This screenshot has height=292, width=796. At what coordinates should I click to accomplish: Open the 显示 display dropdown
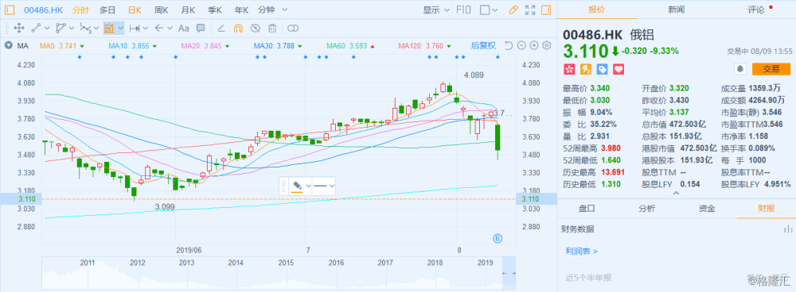[436, 10]
